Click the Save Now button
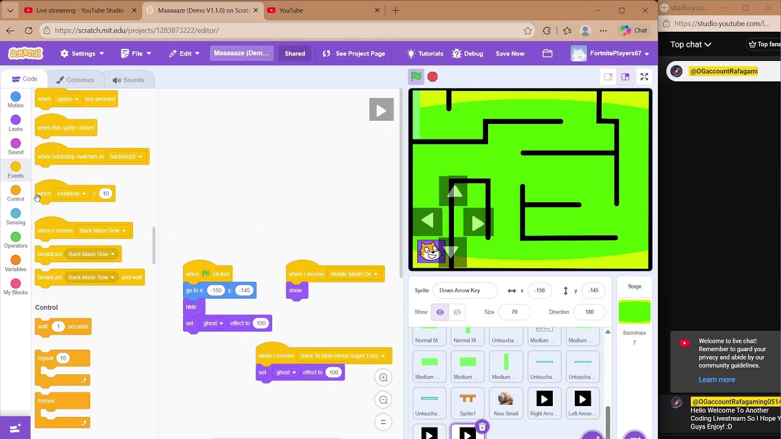 tap(510, 54)
